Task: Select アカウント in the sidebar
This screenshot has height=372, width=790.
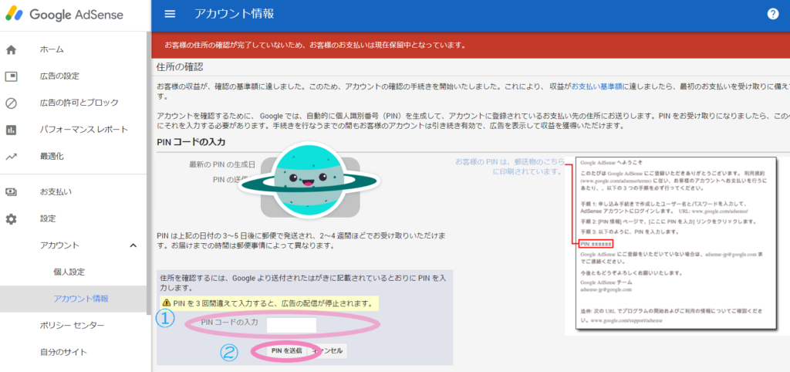Action: click(x=59, y=245)
